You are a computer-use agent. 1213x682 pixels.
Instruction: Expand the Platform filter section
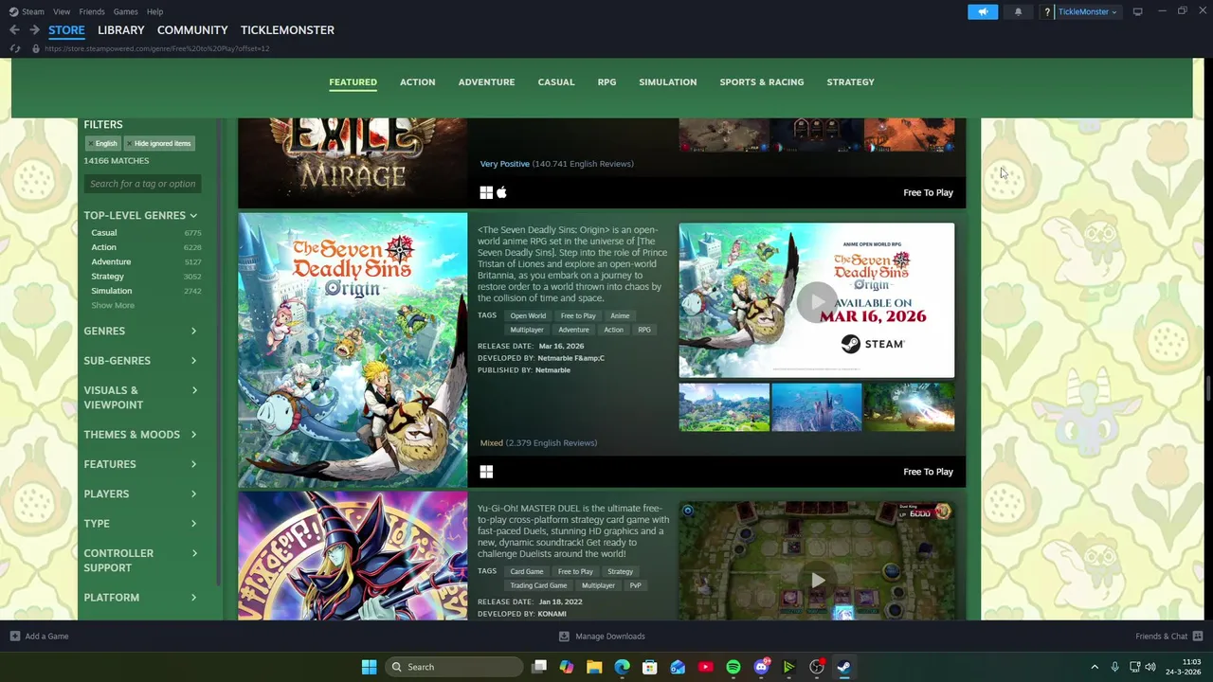140,598
